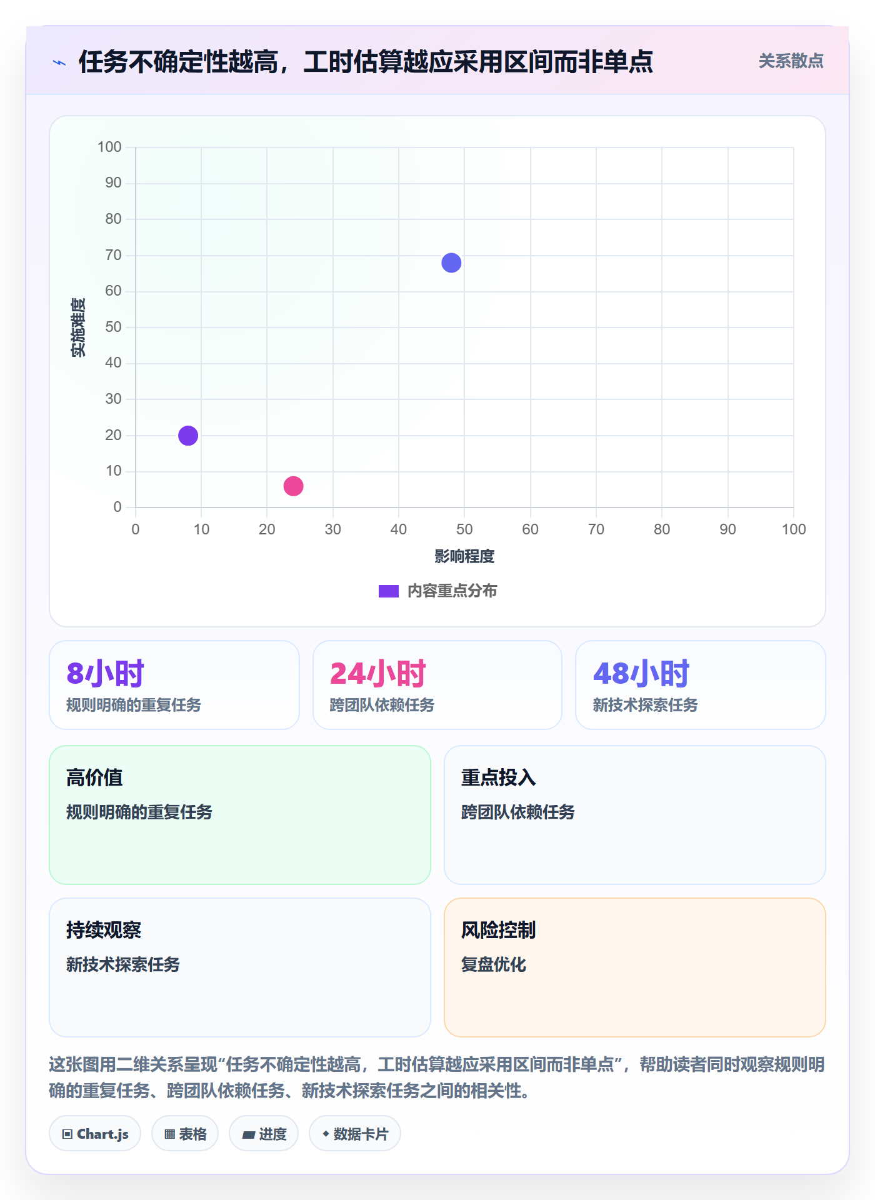875x1200 pixels.
Task: Toggle the 内容重点分布 legend color swatch
Action: pos(388,591)
